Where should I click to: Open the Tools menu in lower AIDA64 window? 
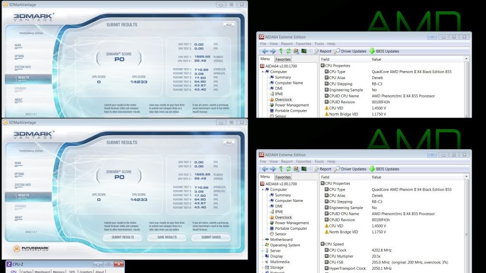click(x=319, y=162)
